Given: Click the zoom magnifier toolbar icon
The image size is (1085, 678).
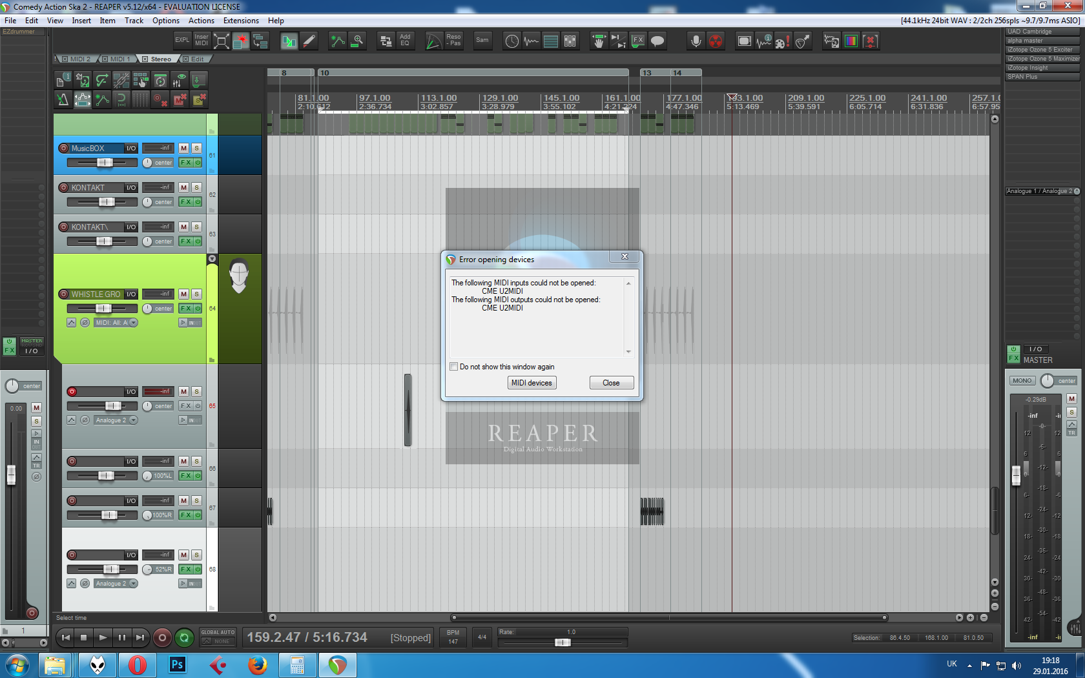Looking at the screenshot, I should point(357,41).
